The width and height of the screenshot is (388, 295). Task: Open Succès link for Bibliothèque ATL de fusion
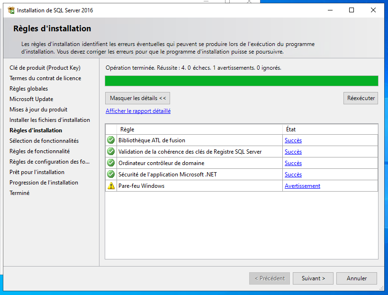[x=293, y=140]
